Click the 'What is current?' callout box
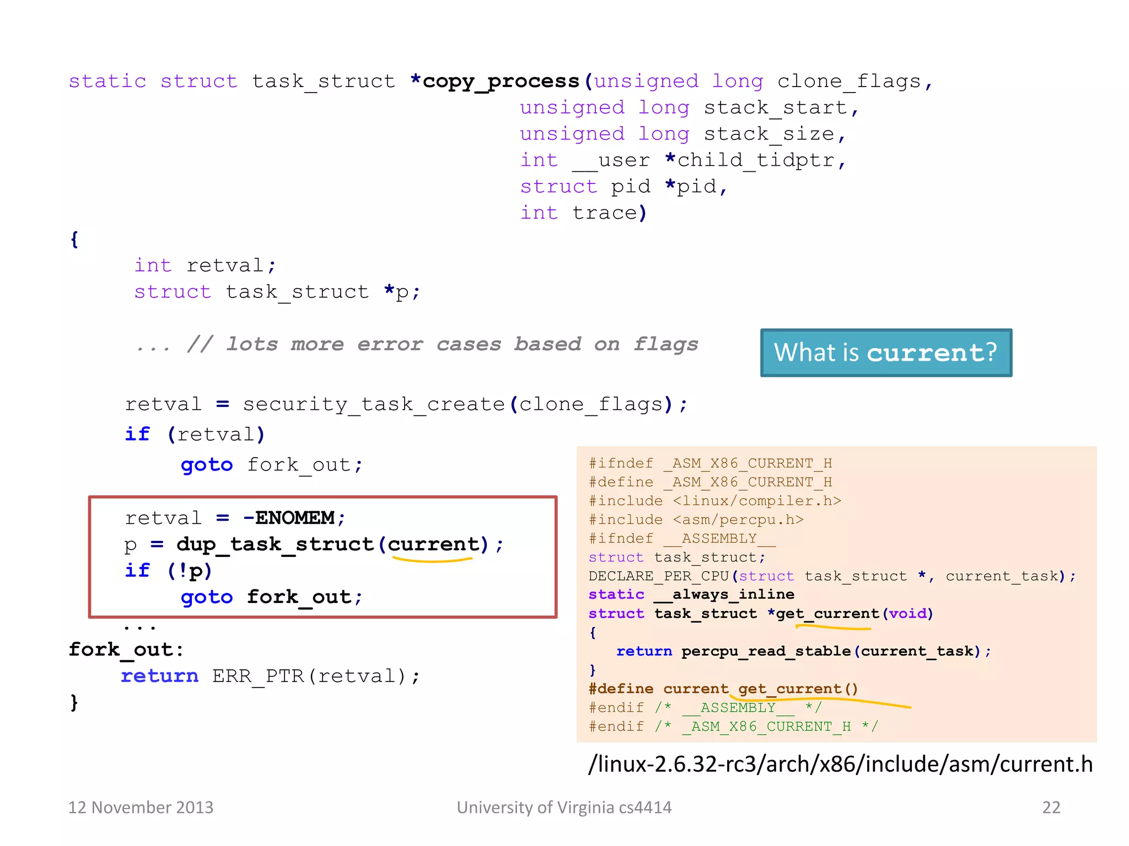Image resolution: width=1129 pixels, height=846 pixels. click(x=886, y=352)
